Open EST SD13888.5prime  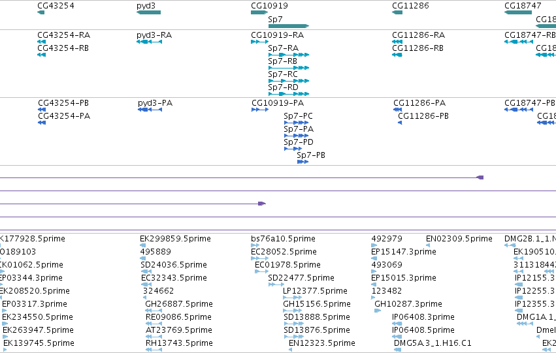tap(317, 318)
